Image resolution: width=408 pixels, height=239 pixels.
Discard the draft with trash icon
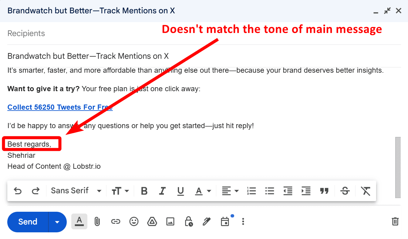[395, 222]
